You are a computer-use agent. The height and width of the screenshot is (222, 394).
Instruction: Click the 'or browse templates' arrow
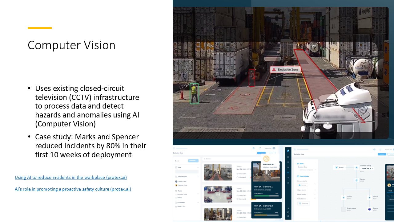[x=315, y=170]
